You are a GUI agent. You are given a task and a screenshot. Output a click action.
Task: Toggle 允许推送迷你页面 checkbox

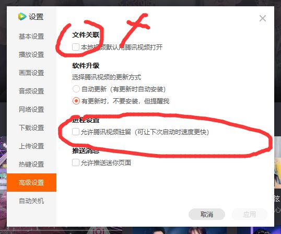(76, 162)
